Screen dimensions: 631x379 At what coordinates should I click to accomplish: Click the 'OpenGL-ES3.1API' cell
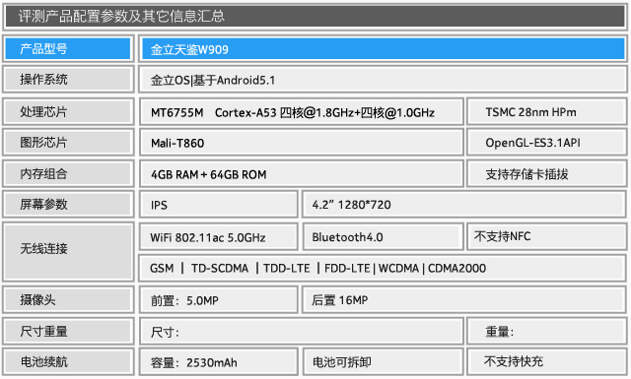click(x=547, y=143)
